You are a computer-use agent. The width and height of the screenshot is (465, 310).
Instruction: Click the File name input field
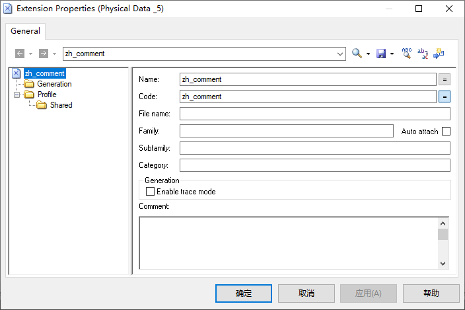tap(315, 114)
